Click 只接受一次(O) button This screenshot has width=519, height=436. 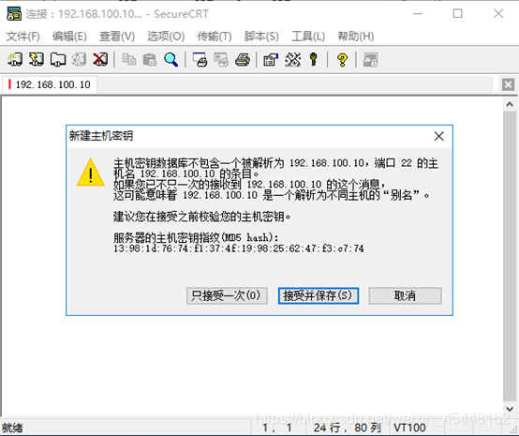(x=227, y=295)
